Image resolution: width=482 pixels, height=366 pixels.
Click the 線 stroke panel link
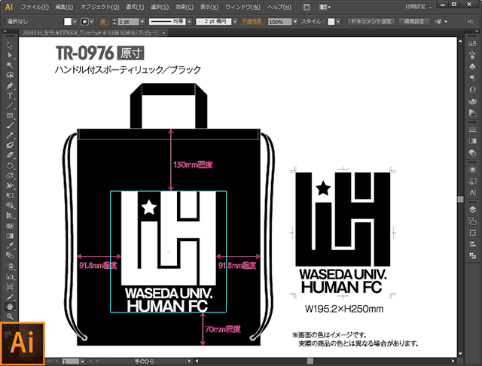click(x=104, y=22)
